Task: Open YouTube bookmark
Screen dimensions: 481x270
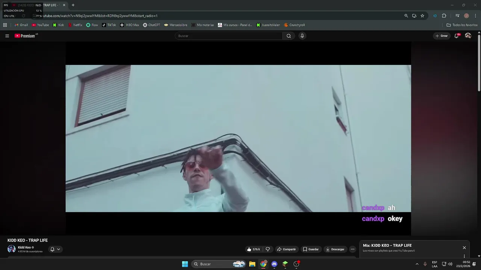Action: (x=40, y=25)
